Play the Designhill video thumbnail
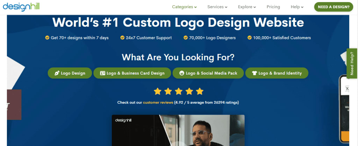 click(x=178, y=130)
